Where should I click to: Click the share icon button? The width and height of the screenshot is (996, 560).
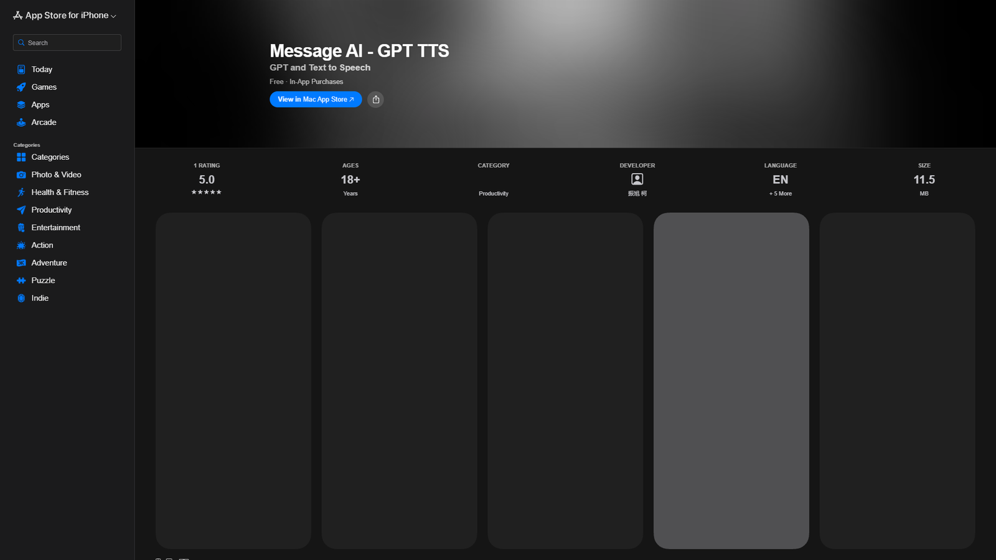(x=375, y=100)
